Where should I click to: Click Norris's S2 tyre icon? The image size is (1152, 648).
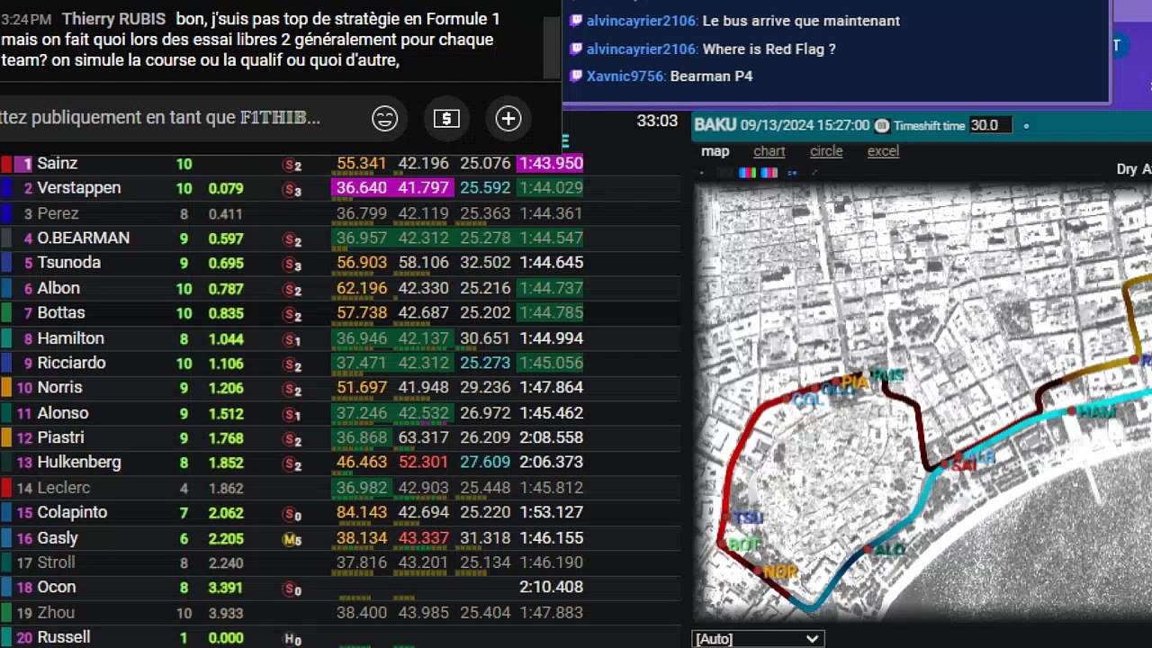click(292, 389)
